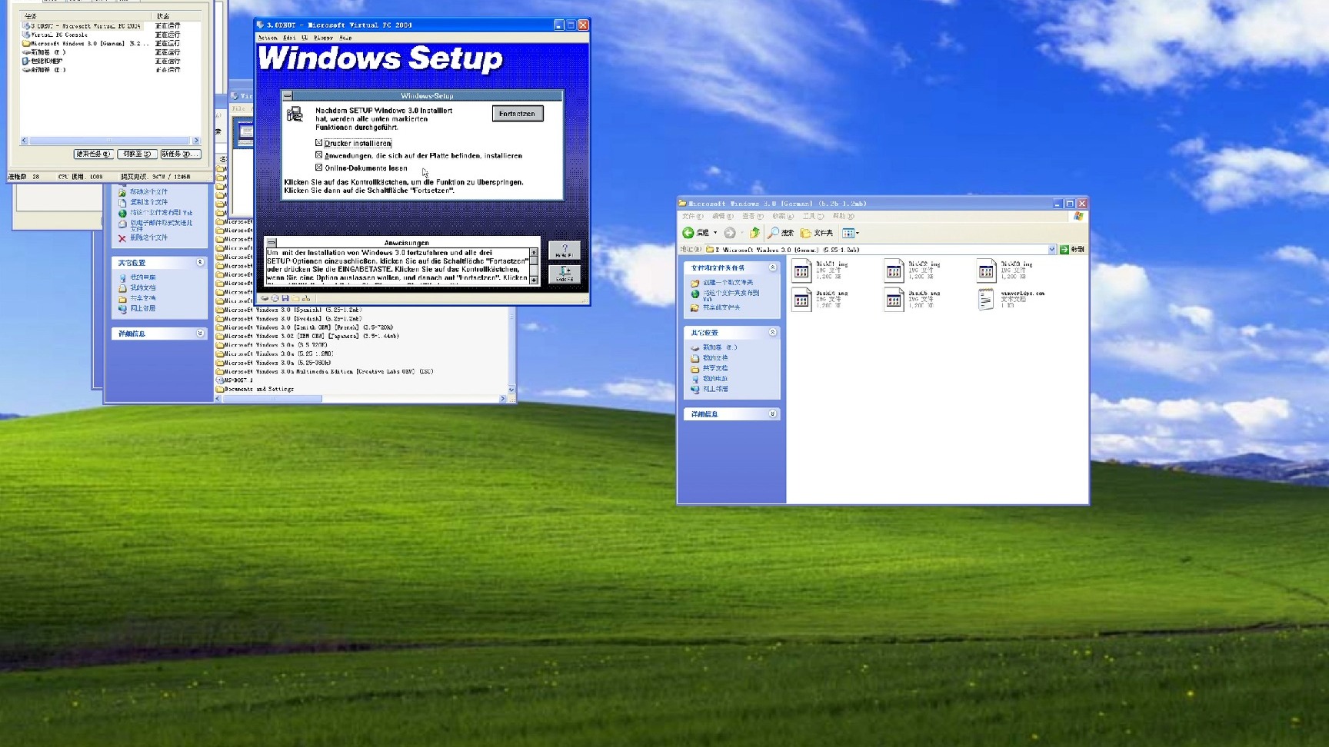The height and width of the screenshot is (747, 1329).
Task: Collapse the 其它位置 panel in German folder window
Action: 772,333
